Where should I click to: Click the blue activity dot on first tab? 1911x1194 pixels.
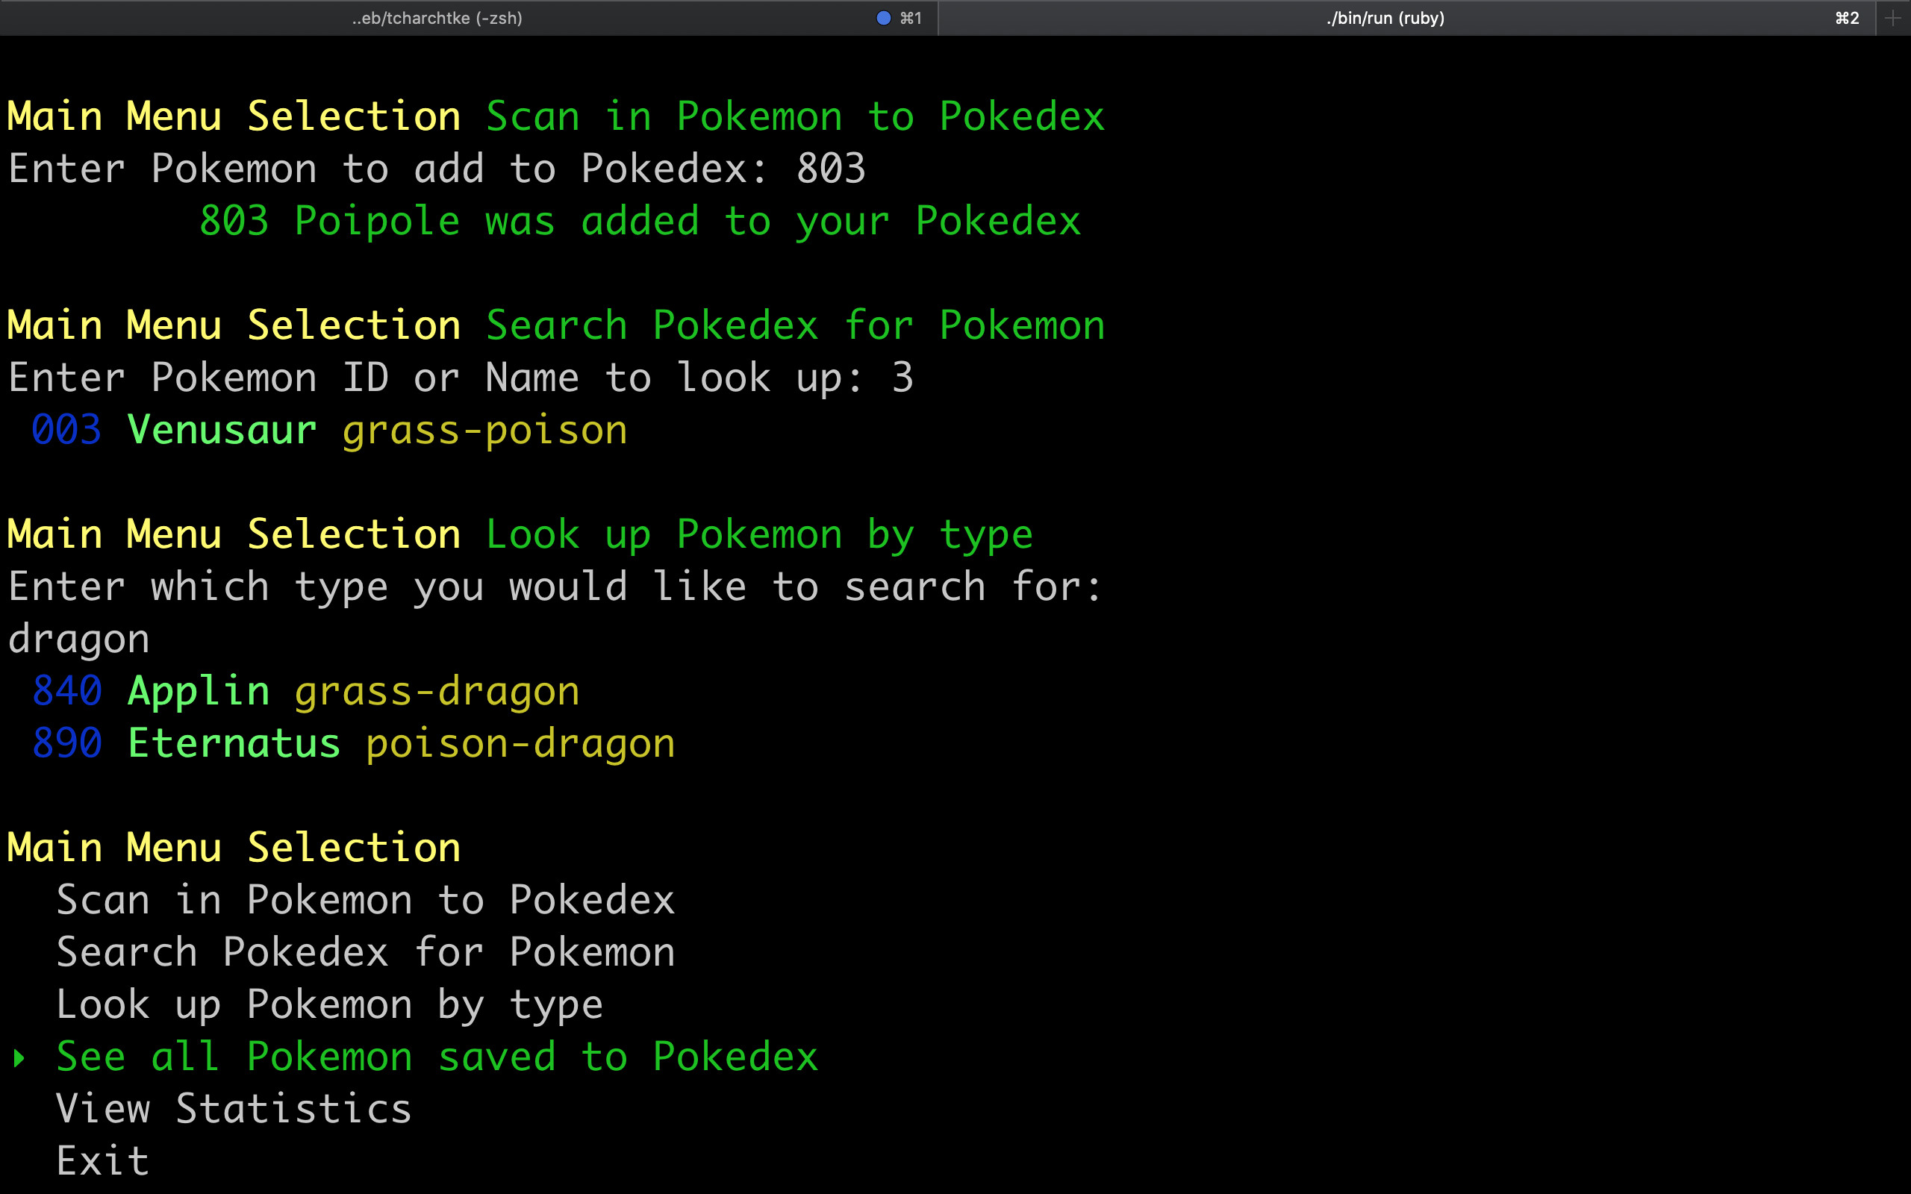884,17
